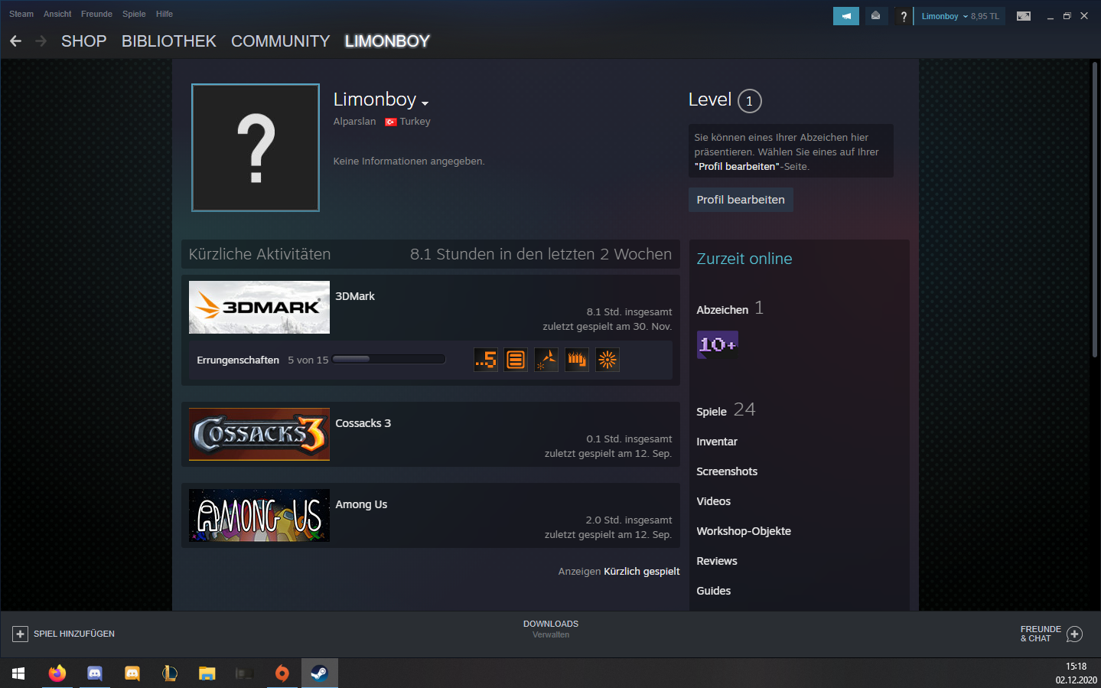Open the blue Discord taskbar icon

tap(95, 673)
